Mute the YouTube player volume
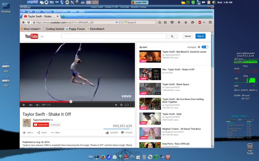Image resolution: width=259 pixels, height=161 pixels. point(38,105)
